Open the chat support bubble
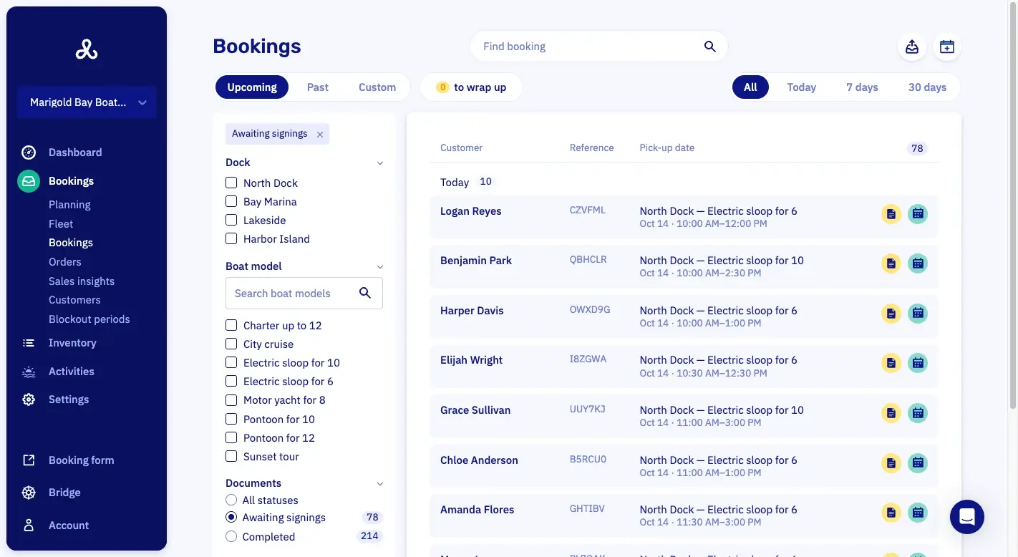1018x557 pixels. [x=967, y=516]
